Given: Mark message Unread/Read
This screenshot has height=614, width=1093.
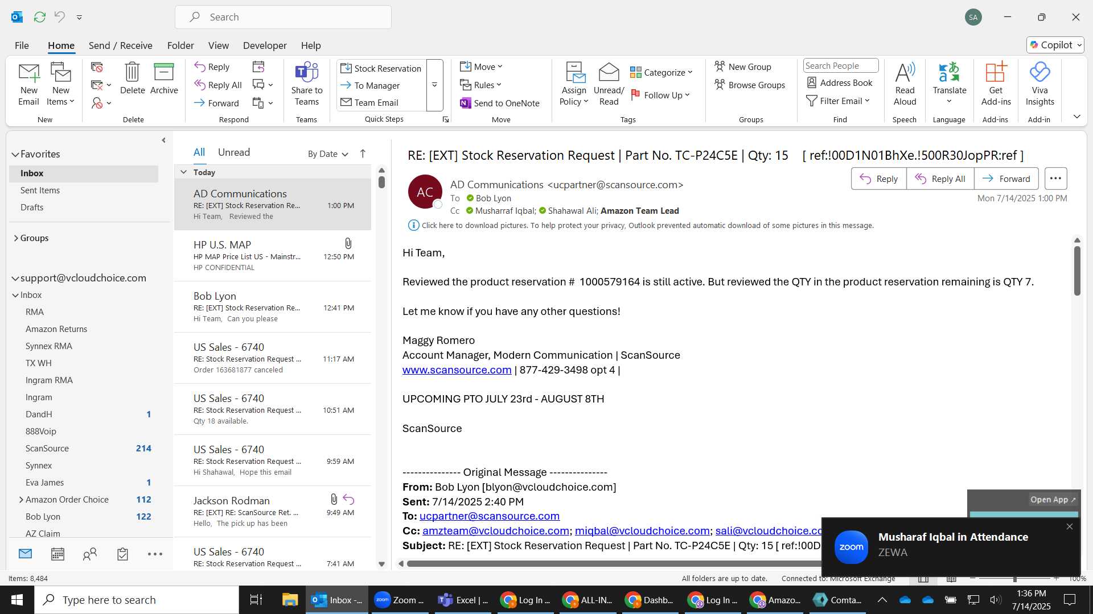Looking at the screenshot, I should (609, 84).
